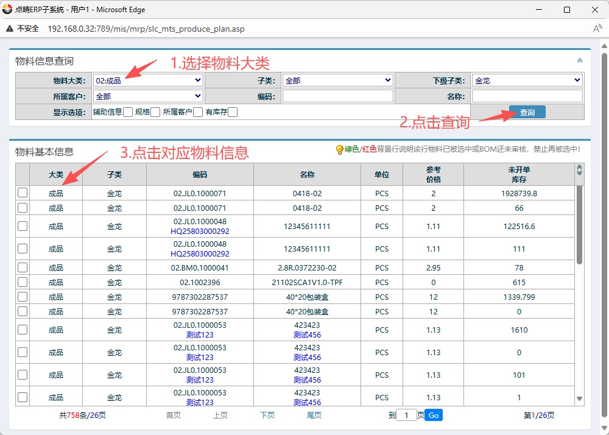The height and width of the screenshot is (435, 609).
Task: Enable the 辅助信息 display option
Action: tap(128, 112)
